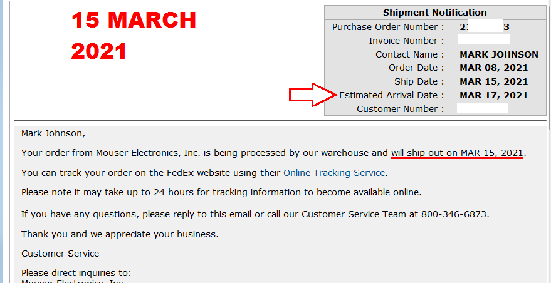This screenshot has height=283, width=551.
Task: Select the Estimated Arrival Date value MAR 17, 2021
Action: pyautogui.click(x=494, y=95)
